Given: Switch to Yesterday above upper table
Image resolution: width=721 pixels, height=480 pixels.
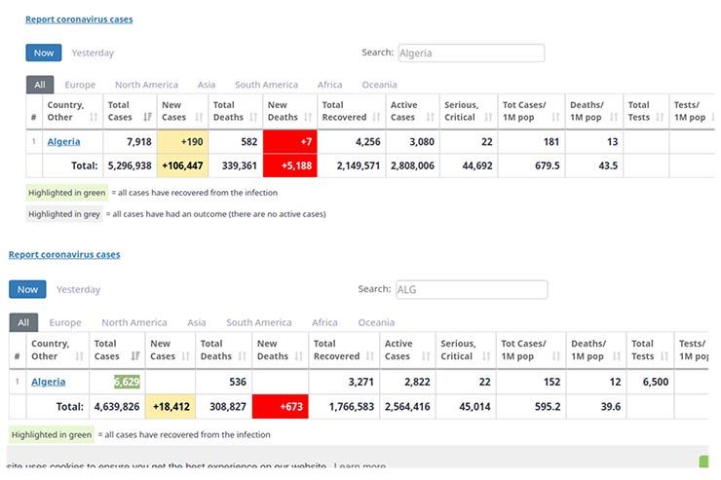Looking at the screenshot, I should 93,53.
